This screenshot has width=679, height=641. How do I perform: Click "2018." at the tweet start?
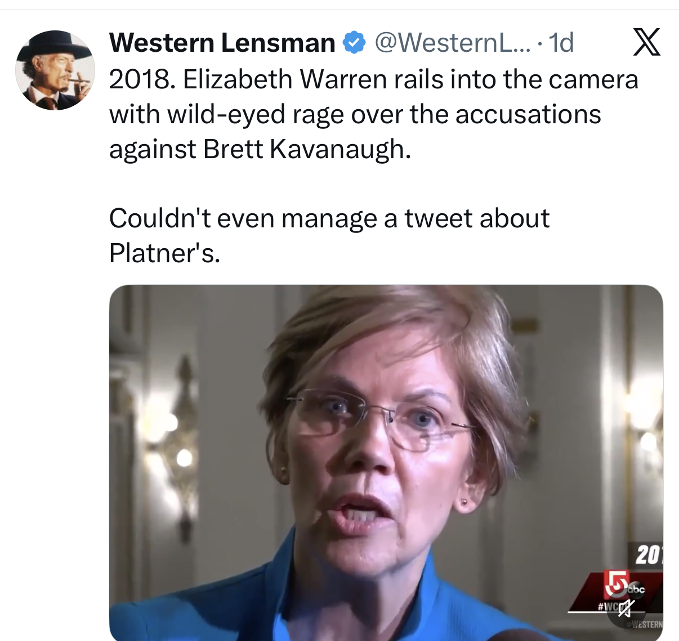142,79
